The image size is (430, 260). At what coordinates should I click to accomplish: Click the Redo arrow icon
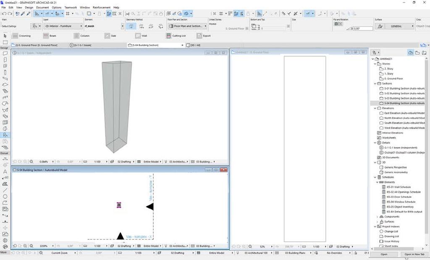10,13
